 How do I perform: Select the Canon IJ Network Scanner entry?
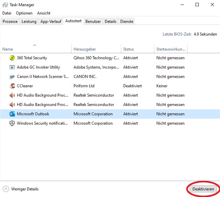43,76
